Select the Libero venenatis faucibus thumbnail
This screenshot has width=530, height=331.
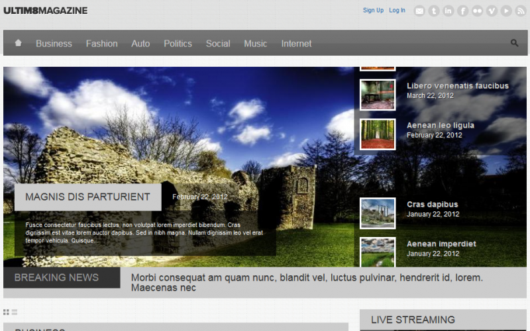coord(378,95)
